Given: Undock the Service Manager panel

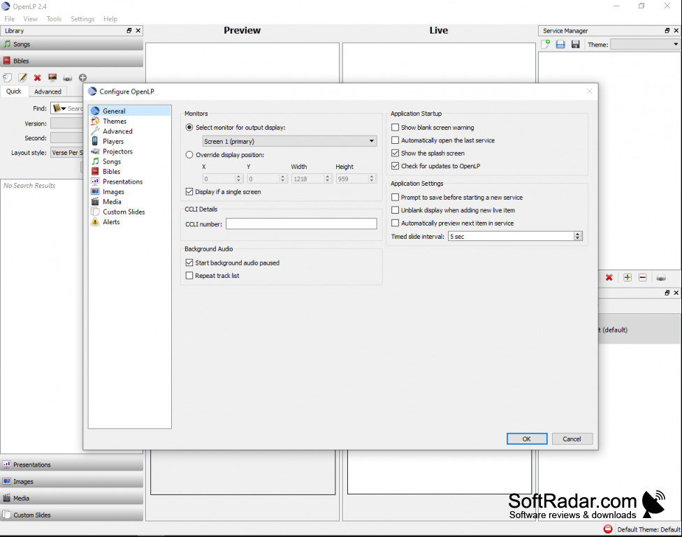Looking at the screenshot, I should click(667, 31).
